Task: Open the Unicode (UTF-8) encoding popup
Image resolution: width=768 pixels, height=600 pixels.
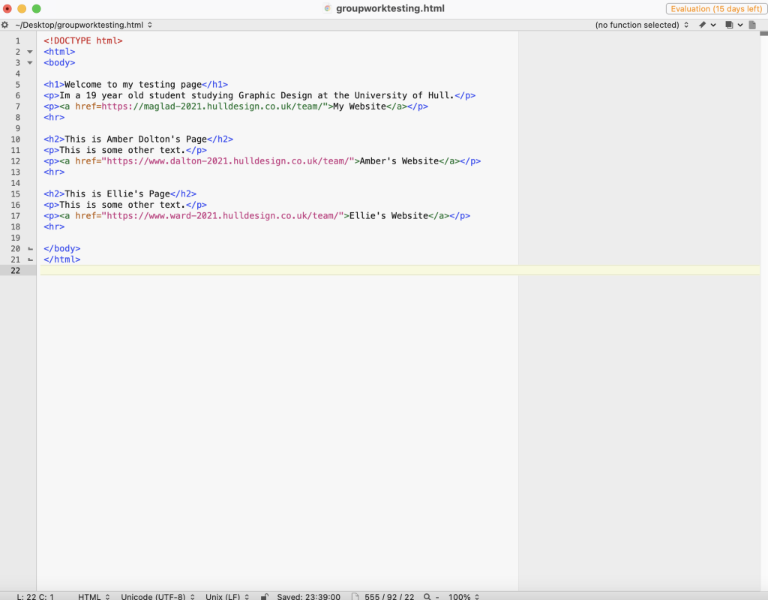Action: click(158, 596)
